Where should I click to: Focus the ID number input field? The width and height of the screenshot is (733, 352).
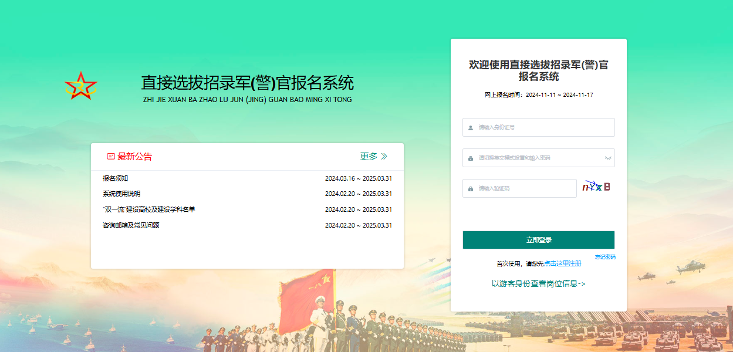pos(539,127)
